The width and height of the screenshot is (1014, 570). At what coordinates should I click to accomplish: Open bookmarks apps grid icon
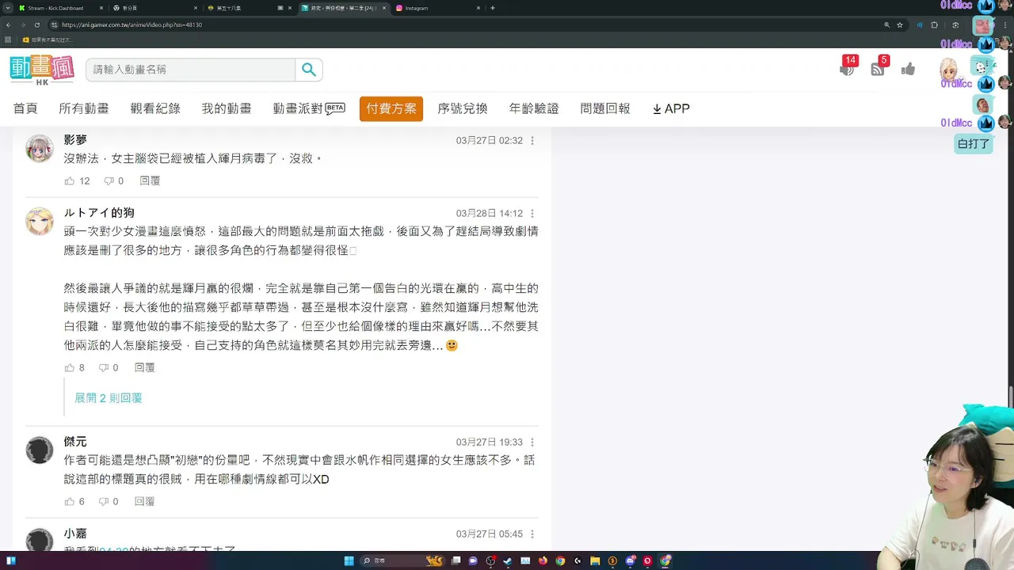tap(8, 40)
